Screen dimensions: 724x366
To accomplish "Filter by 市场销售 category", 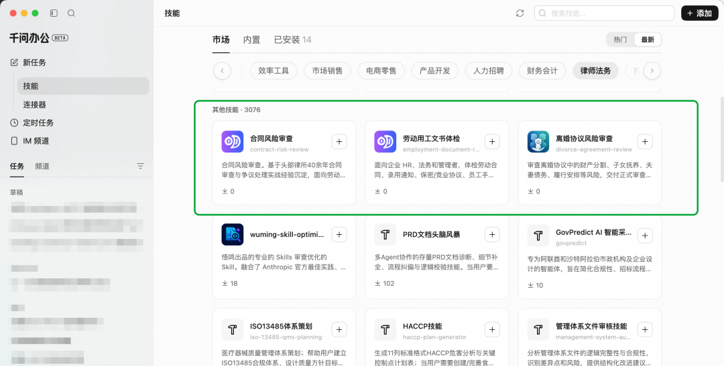I will pyautogui.click(x=327, y=70).
